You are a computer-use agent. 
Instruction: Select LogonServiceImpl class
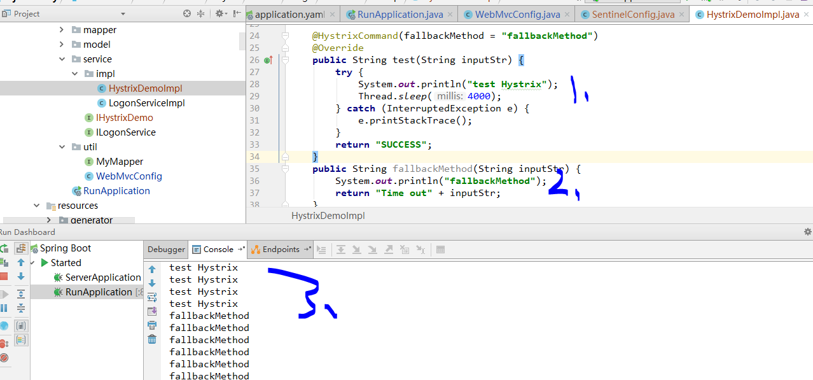coord(146,103)
